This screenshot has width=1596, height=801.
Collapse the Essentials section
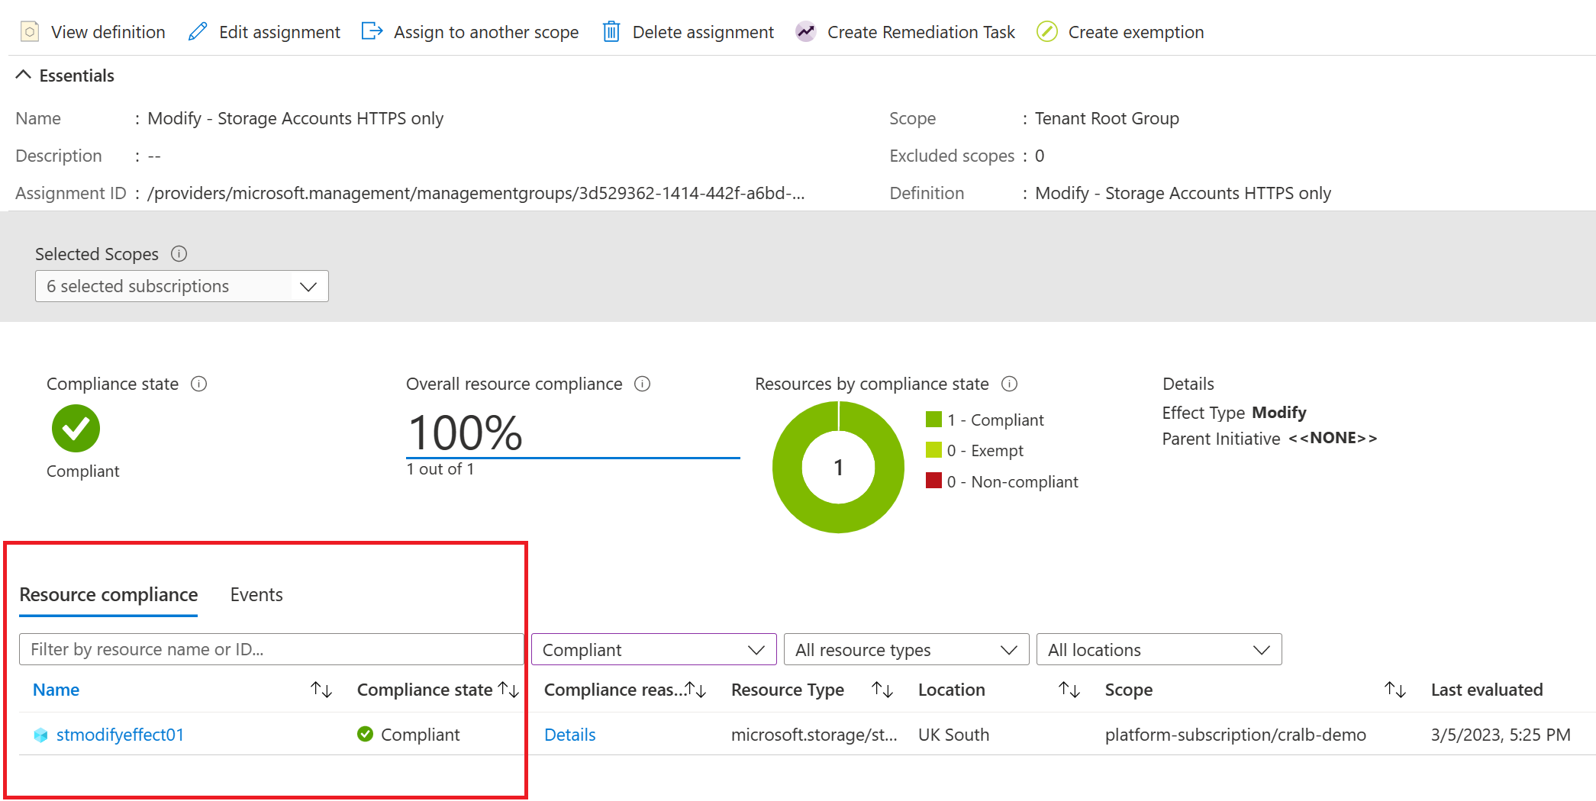click(x=24, y=75)
